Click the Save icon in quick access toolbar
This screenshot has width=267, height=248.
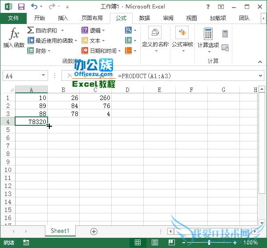(x=21, y=7)
